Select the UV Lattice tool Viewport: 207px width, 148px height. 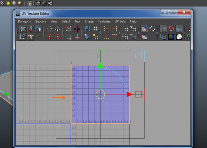click(x=23, y=29)
